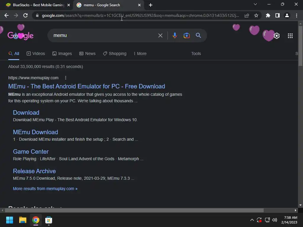303x227 pixels.
Task: Open the Download sitelink
Action: (26, 113)
